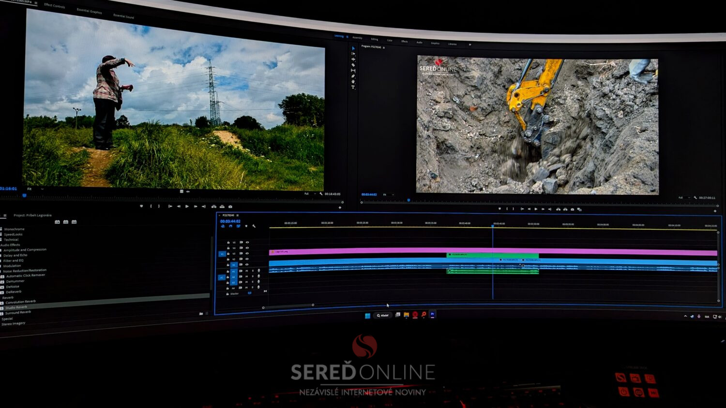726x408 pixels.
Task: Click the Export Frame camera icon in Program monitor
Action: click(x=573, y=209)
